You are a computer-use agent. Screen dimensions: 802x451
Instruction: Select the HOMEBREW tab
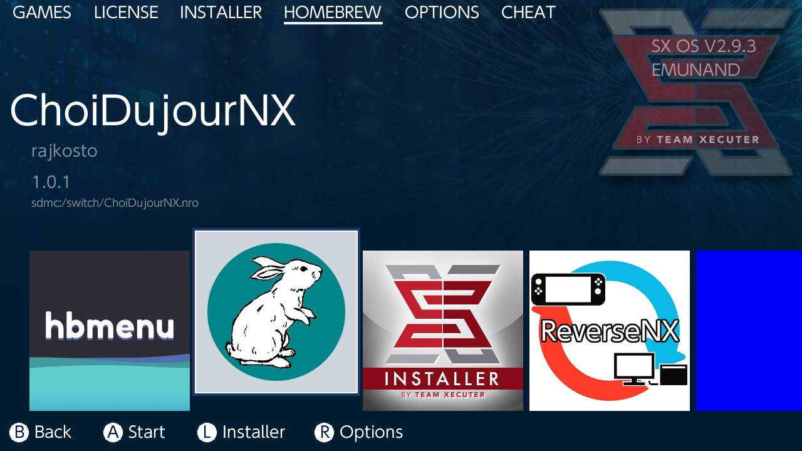[333, 13]
